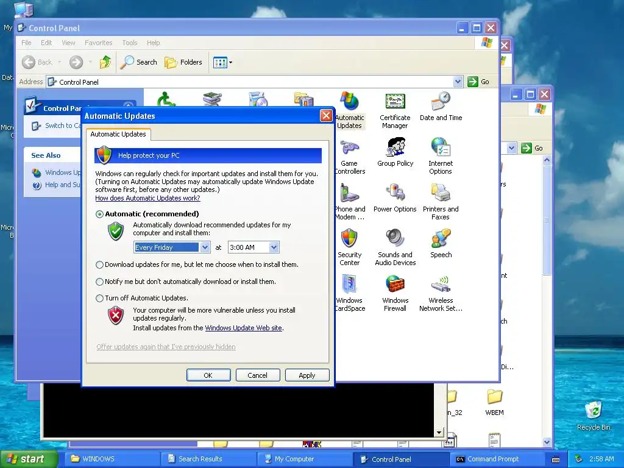The image size is (624, 468).
Task: Close the Automatic Updates dialog
Action: pos(326,116)
